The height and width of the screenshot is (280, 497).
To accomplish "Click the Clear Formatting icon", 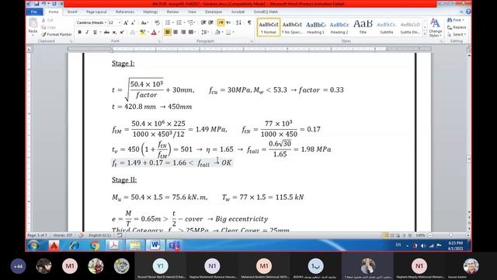I will pyautogui.click(x=157, y=23).
